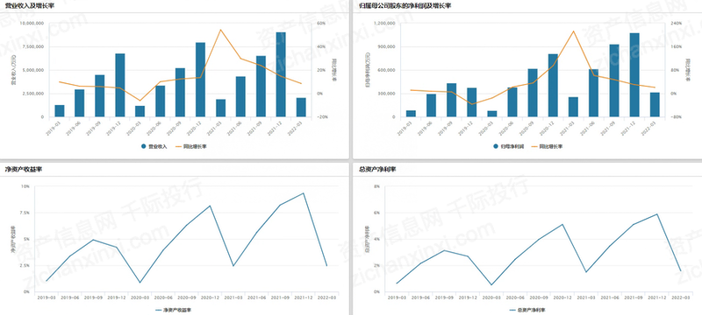Image resolution: width=702 pixels, height=315 pixels.
Task: Toggle 同比增长率 legend in the 净利润 chart
Action: click(548, 146)
